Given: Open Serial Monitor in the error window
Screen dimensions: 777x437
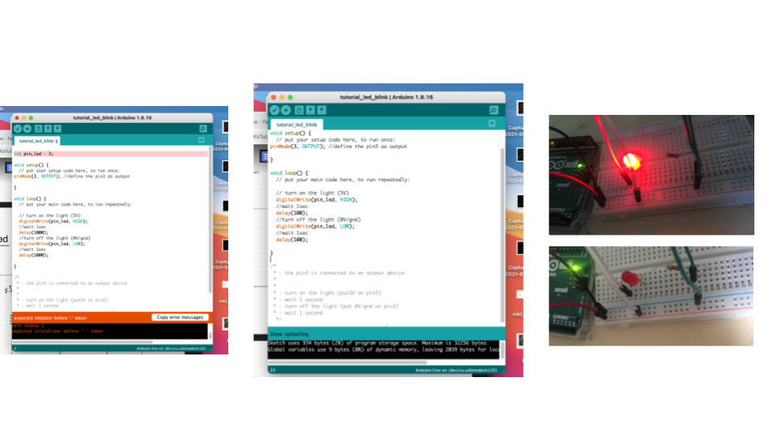Looking at the screenshot, I should pos(202,129).
